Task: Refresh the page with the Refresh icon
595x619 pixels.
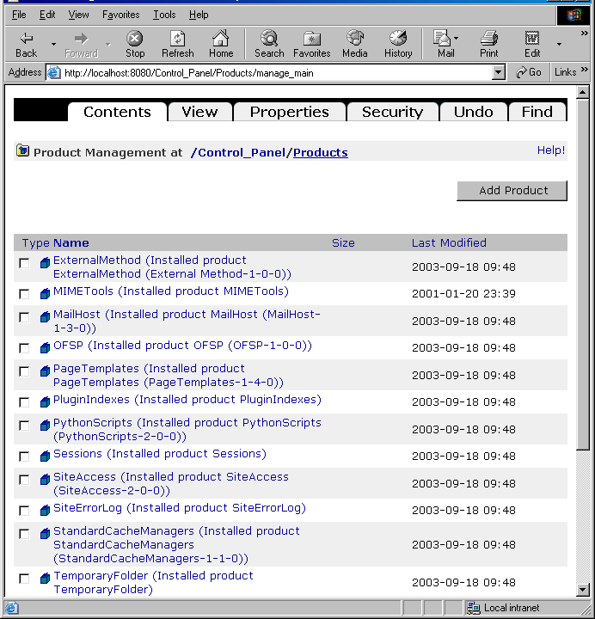Action: tap(177, 39)
